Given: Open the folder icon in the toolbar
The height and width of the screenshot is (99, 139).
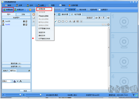Looking at the screenshot, I should (30, 10).
